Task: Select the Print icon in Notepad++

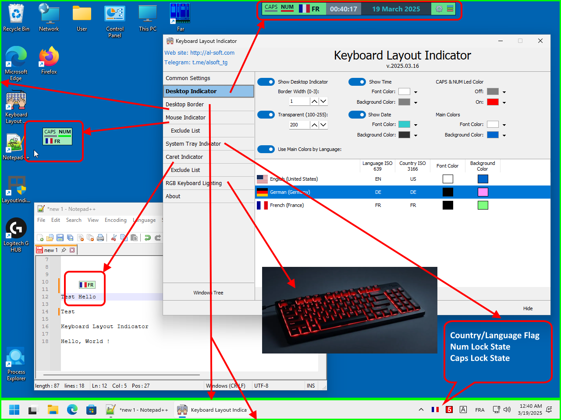Action: coord(100,238)
